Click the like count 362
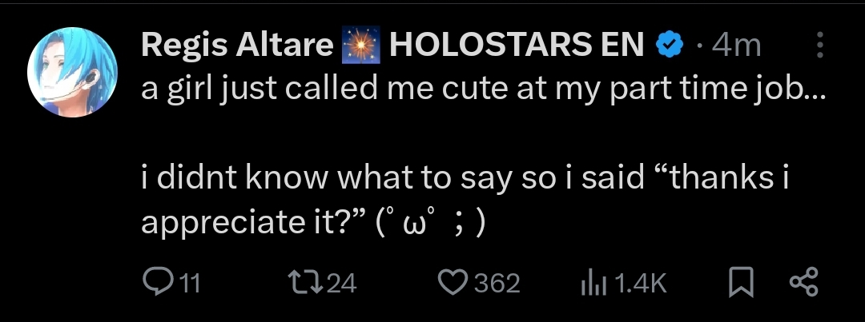 pos(497,283)
